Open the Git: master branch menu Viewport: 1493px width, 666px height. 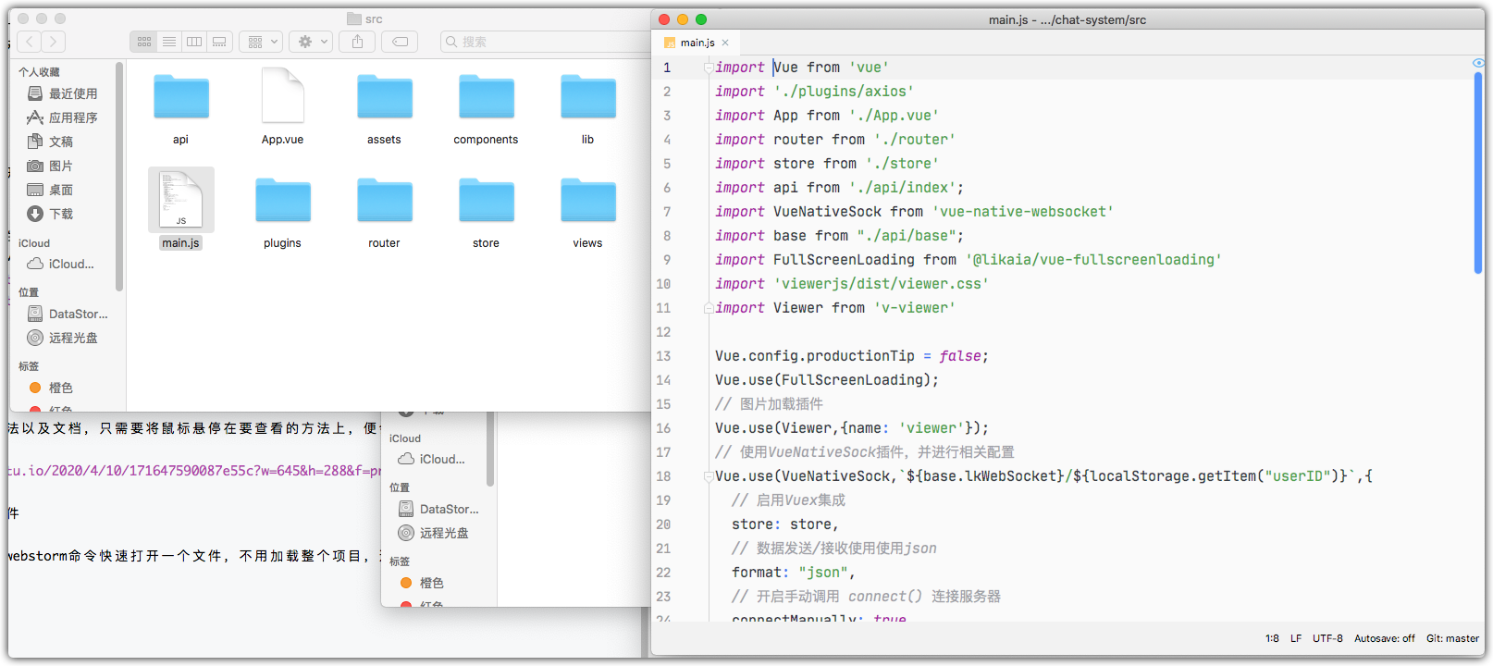tap(1452, 638)
